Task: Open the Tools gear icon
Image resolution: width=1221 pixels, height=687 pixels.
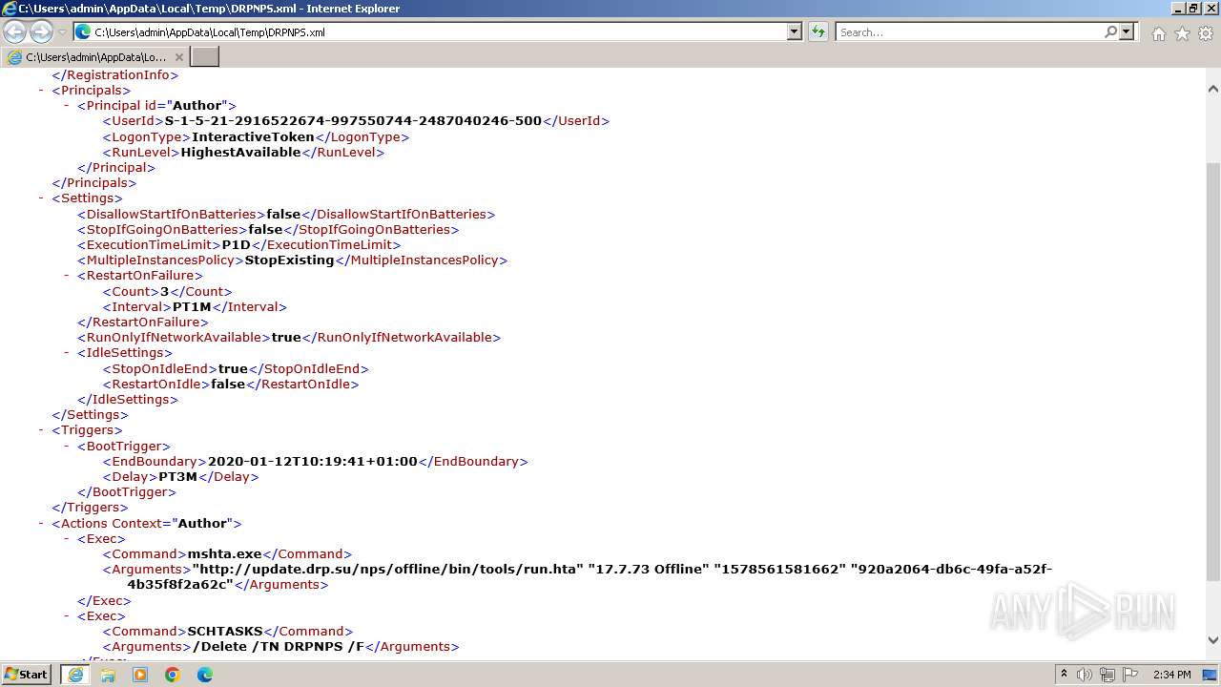Action: [x=1206, y=33]
